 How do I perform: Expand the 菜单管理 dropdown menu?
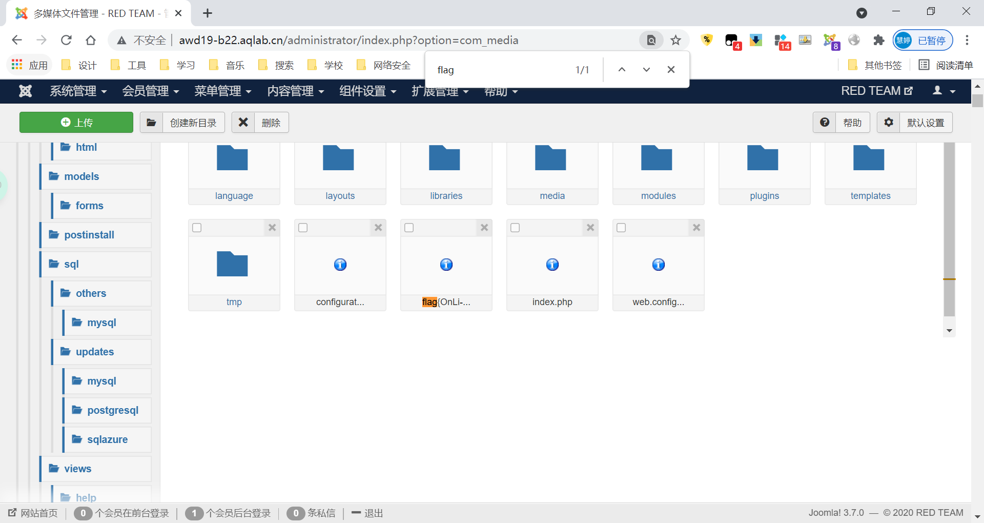coord(223,91)
